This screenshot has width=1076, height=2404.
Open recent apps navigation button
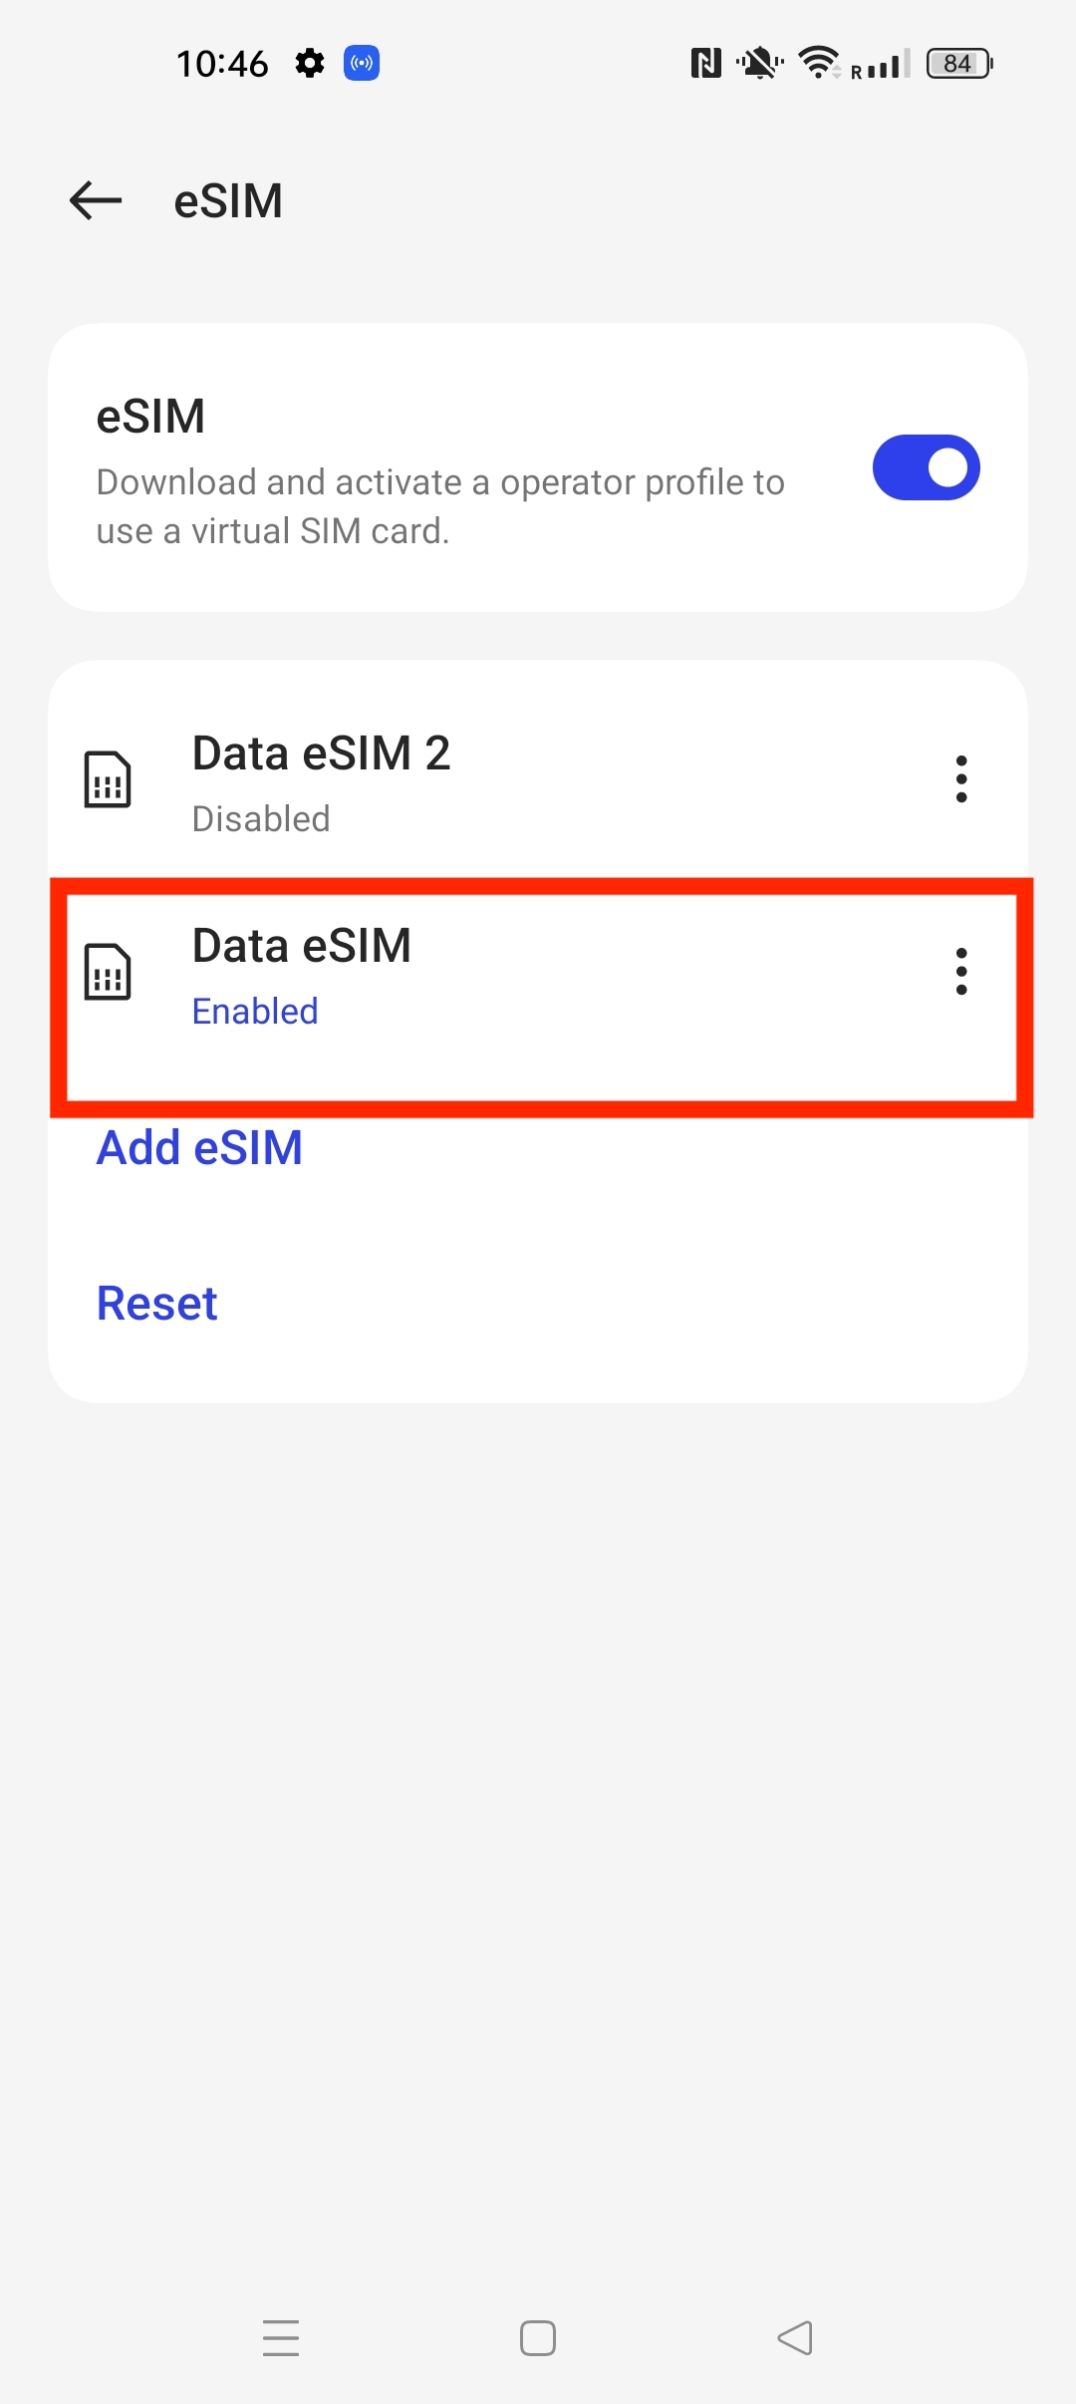click(x=281, y=2337)
